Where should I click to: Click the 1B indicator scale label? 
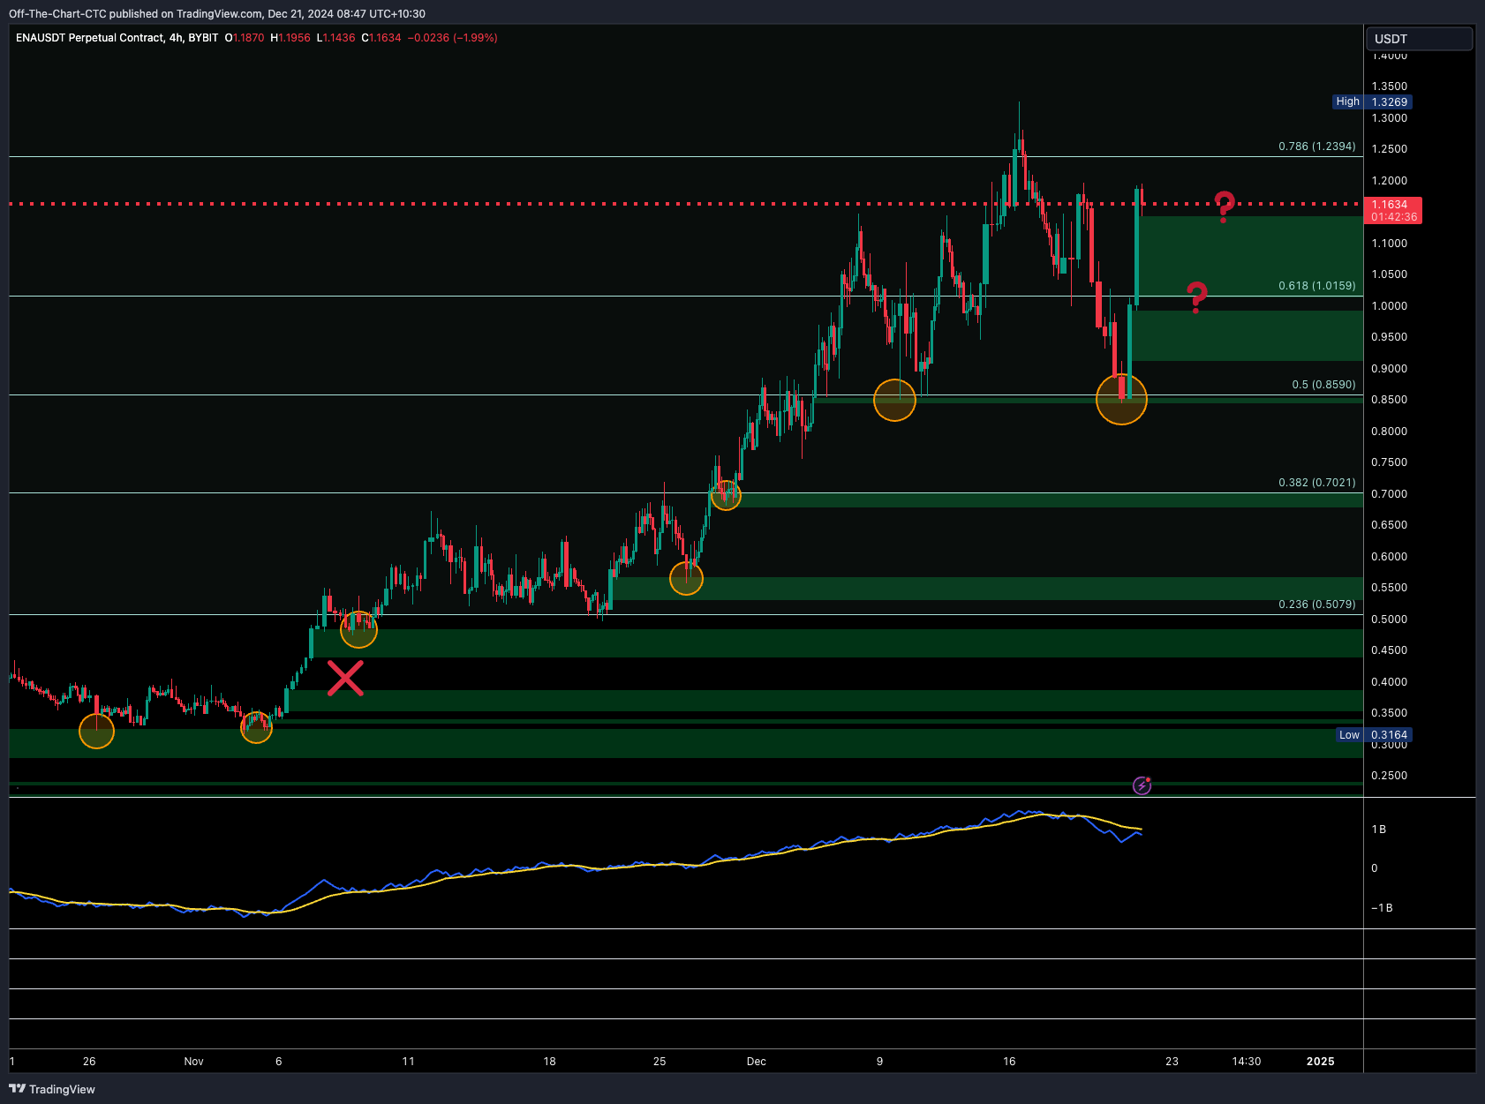1378,830
